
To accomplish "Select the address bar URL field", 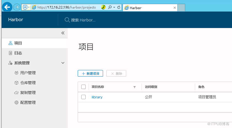I will tap(67, 7).
